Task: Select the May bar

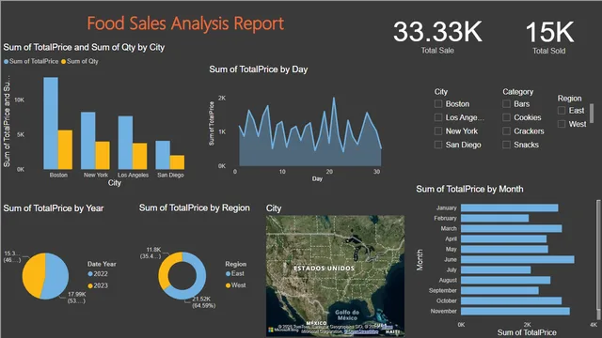Action: click(x=504, y=249)
